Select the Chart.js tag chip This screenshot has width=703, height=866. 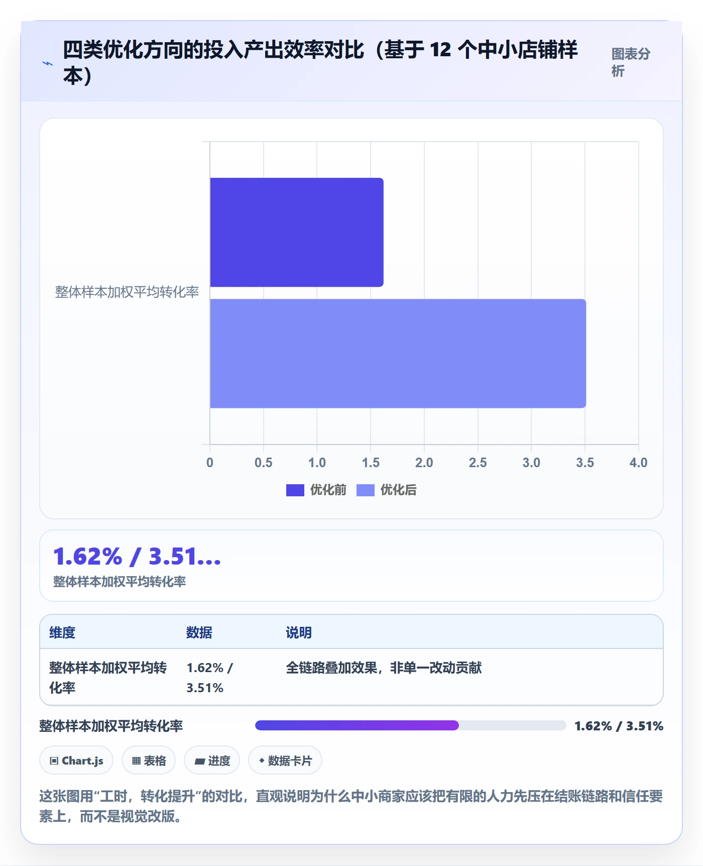(76, 761)
